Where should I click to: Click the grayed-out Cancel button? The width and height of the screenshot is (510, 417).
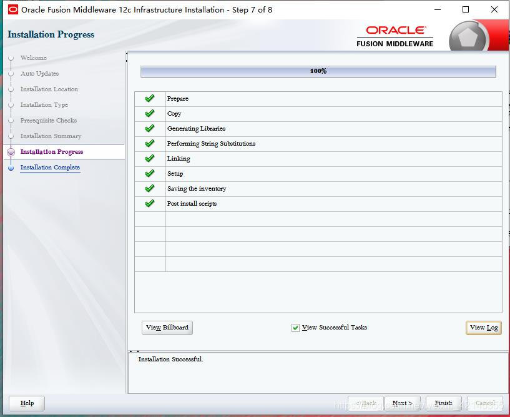pos(485,403)
